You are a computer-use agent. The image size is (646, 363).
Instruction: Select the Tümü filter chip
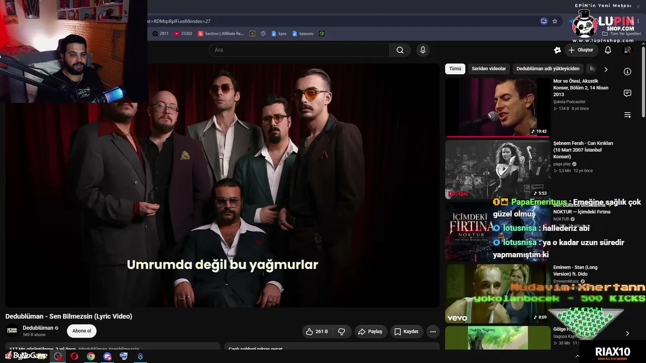[x=455, y=69]
